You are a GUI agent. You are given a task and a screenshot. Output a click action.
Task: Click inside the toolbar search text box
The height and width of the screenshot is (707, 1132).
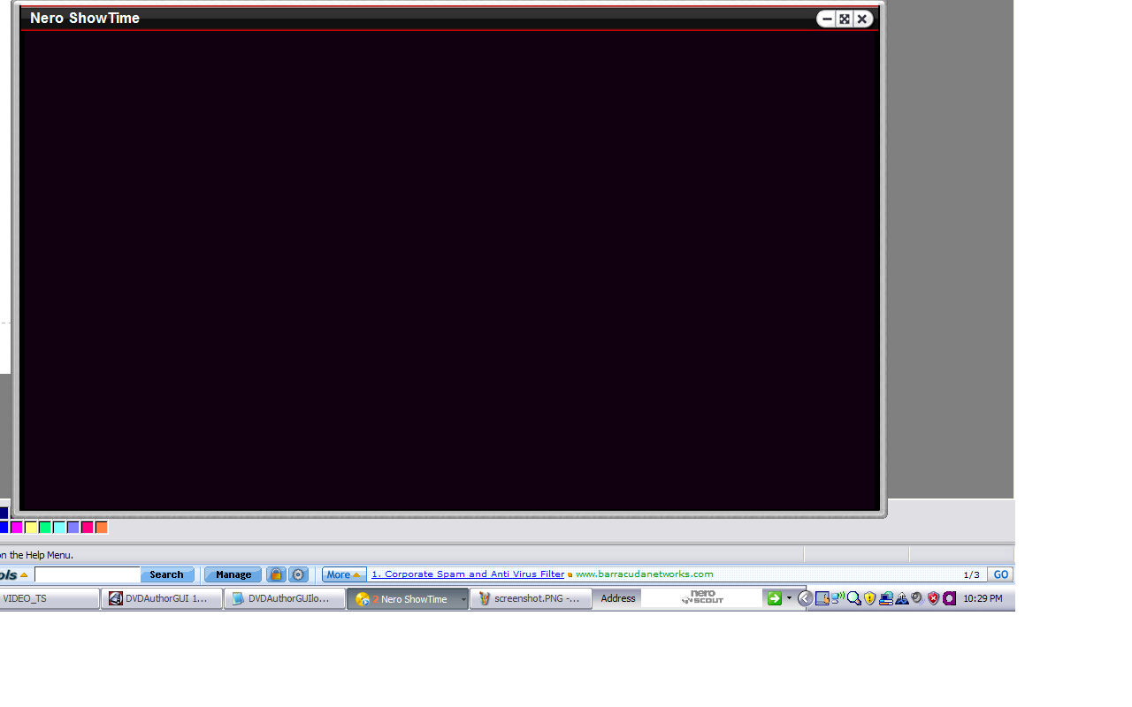[87, 574]
